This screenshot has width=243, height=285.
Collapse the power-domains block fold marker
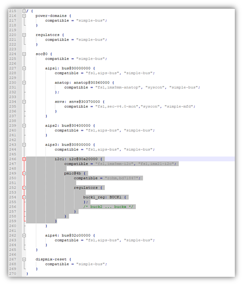[x=24, y=16]
